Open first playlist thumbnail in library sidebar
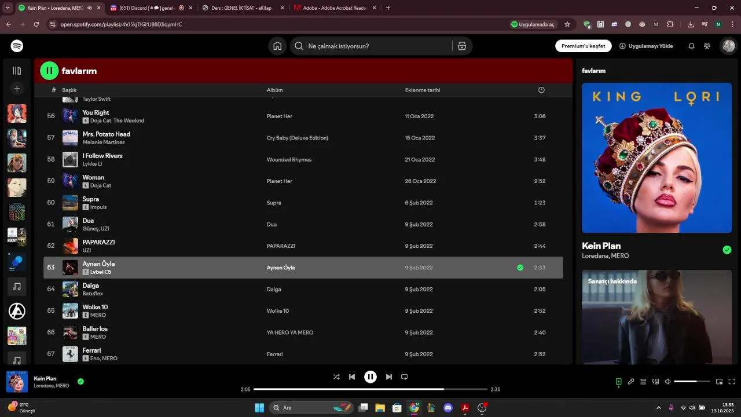The width and height of the screenshot is (741, 417). tap(17, 114)
